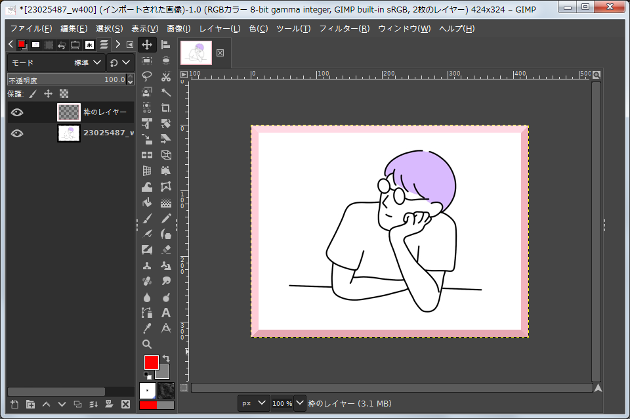Toggle lock alpha channel checkerboard icon
The image size is (630, 419).
(x=64, y=94)
